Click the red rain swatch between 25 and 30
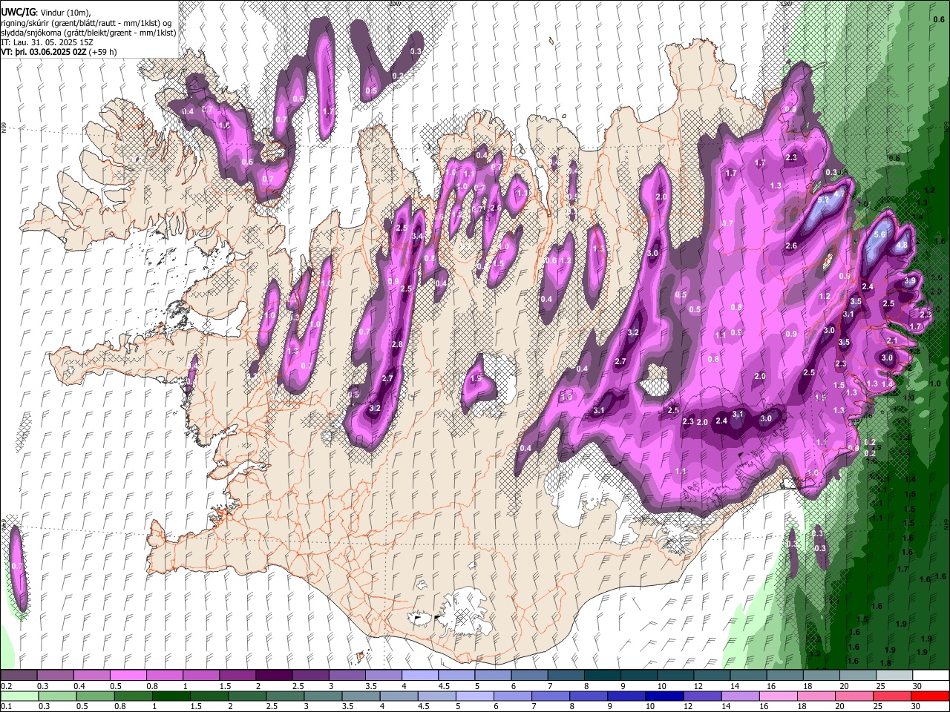The width and height of the screenshot is (950, 712). point(892,696)
